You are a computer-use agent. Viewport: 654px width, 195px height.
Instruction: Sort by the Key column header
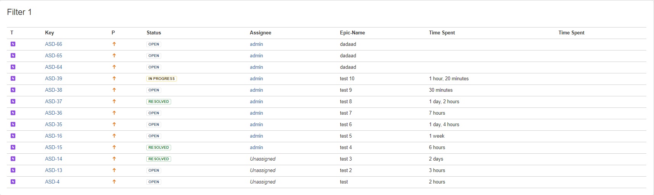(x=49, y=32)
